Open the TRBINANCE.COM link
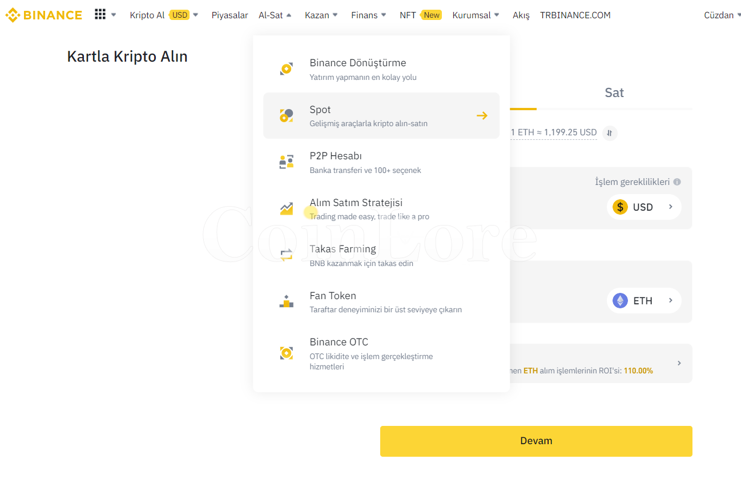This screenshot has height=483, width=741. [575, 15]
